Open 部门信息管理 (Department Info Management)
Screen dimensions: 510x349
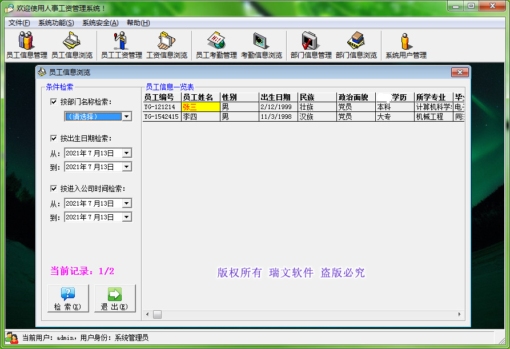pos(309,45)
